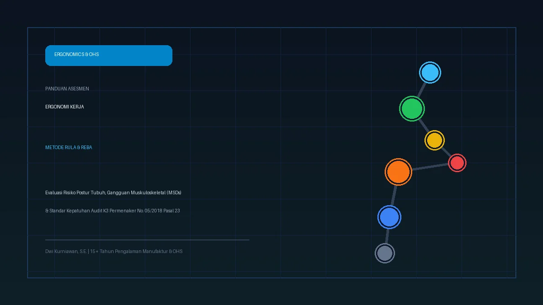Click the ERGONOMICS & OHS blue badge

[109, 56]
